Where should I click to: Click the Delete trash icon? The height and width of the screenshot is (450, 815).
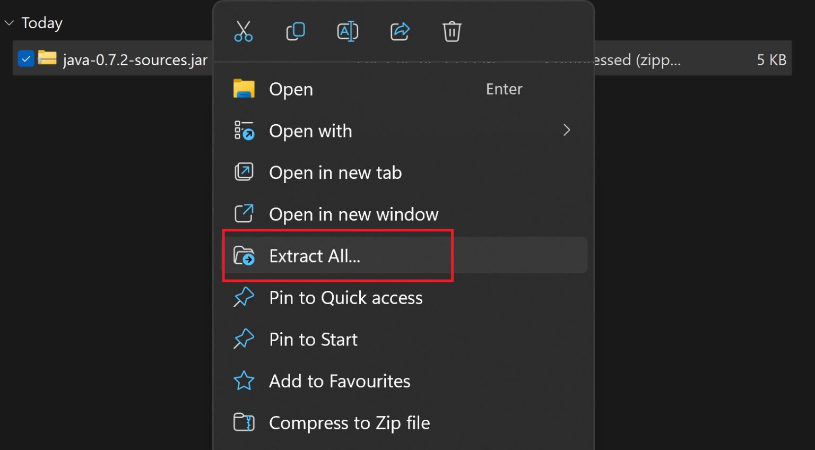click(x=452, y=31)
